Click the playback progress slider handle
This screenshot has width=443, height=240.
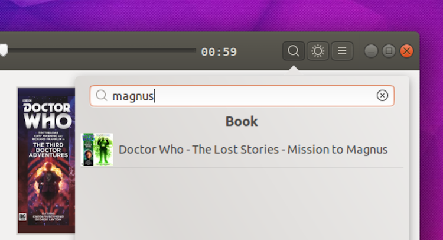(x=4, y=50)
